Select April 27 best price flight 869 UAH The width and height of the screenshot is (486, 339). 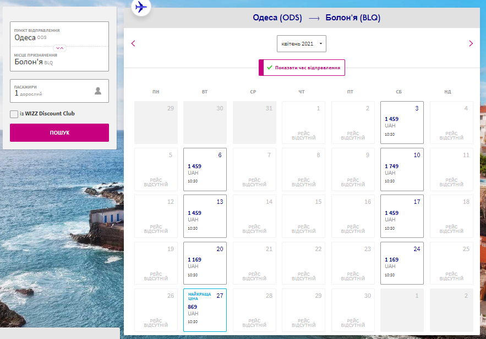pyautogui.click(x=205, y=310)
